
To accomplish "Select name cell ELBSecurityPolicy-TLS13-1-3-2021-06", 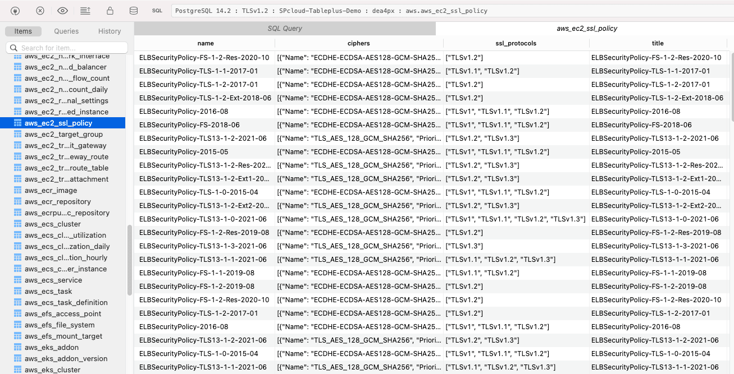I will 205,246.
